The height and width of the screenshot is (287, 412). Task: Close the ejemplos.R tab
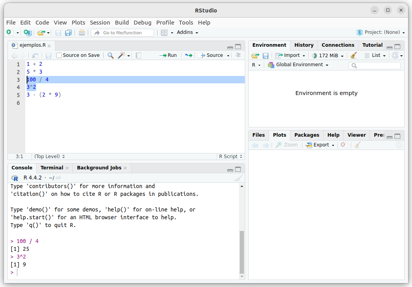[x=50, y=46]
